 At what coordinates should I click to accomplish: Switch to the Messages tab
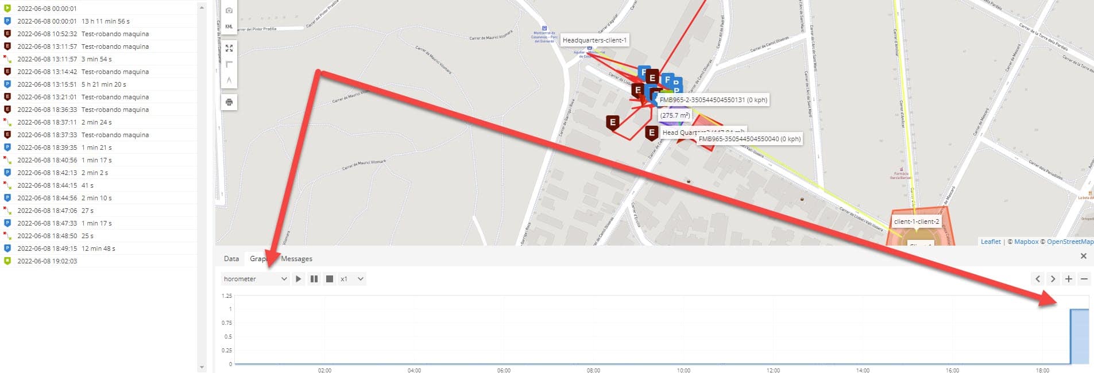point(296,259)
